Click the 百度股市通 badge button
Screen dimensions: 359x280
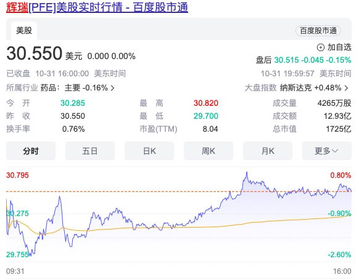click(x=318, y=31)
